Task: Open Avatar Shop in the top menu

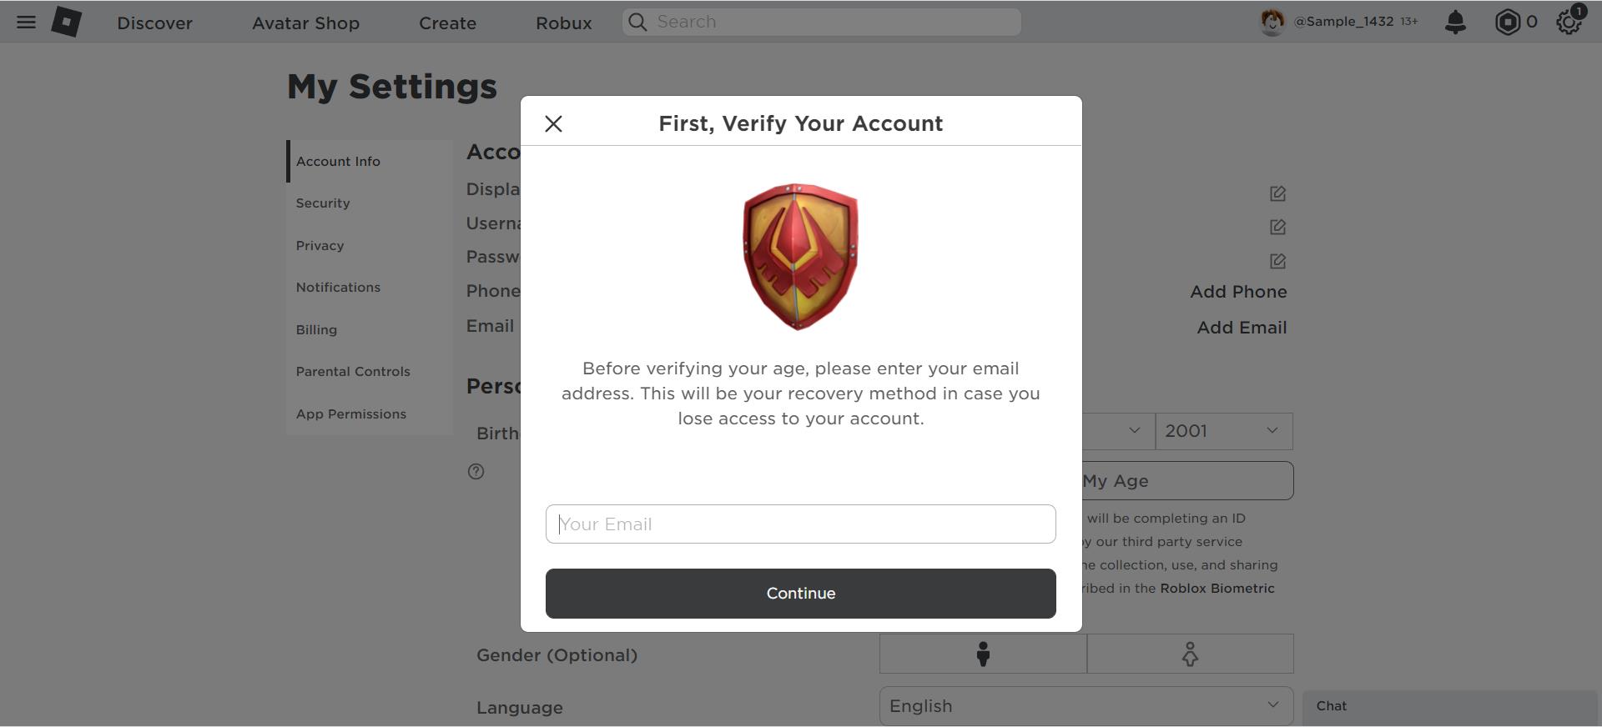Action: click(305, 23)
